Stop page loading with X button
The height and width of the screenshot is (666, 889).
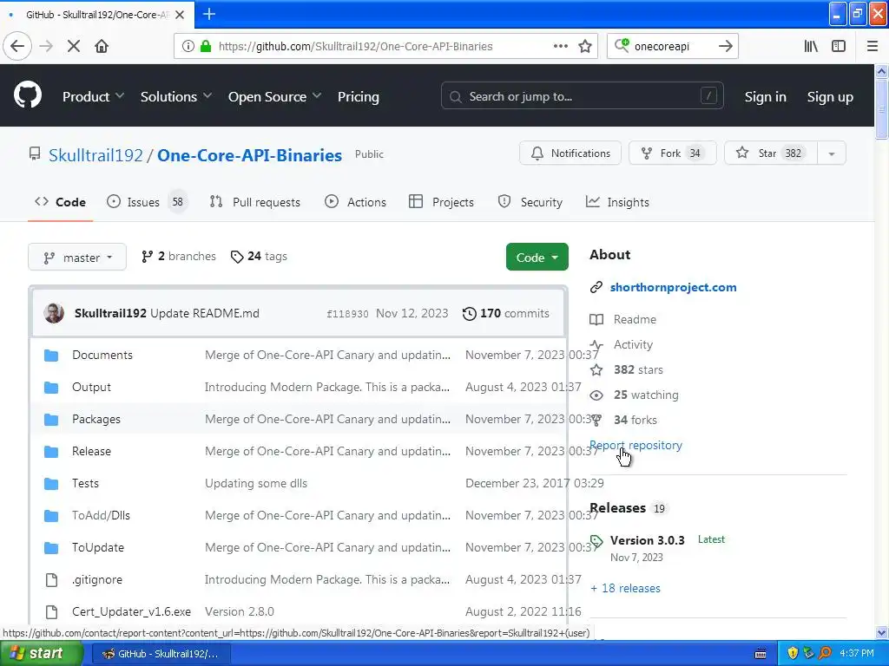74,47
